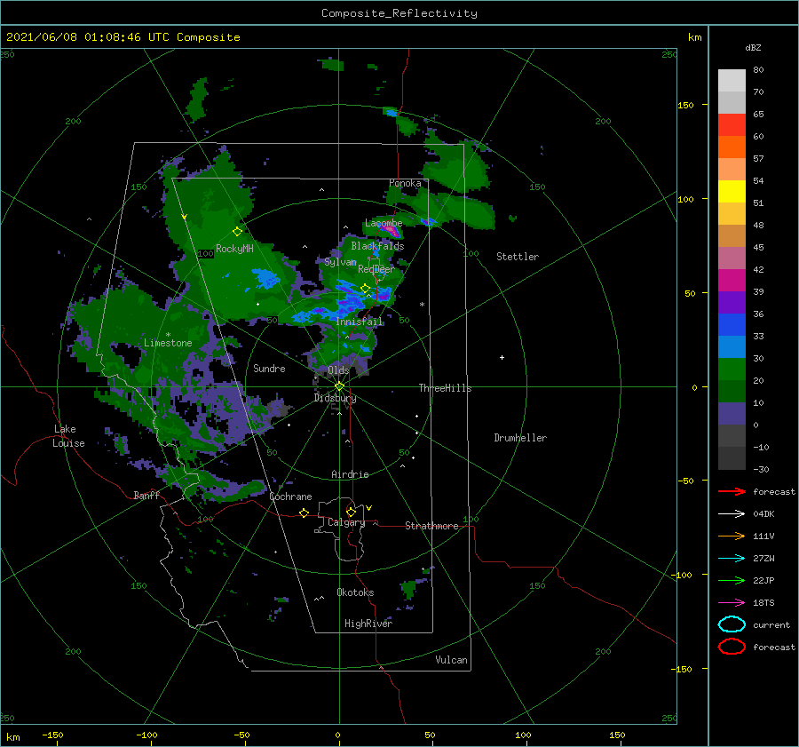Click the Strathmore label
The height and width of the screenshot is (747, 799).
[431, 526]
